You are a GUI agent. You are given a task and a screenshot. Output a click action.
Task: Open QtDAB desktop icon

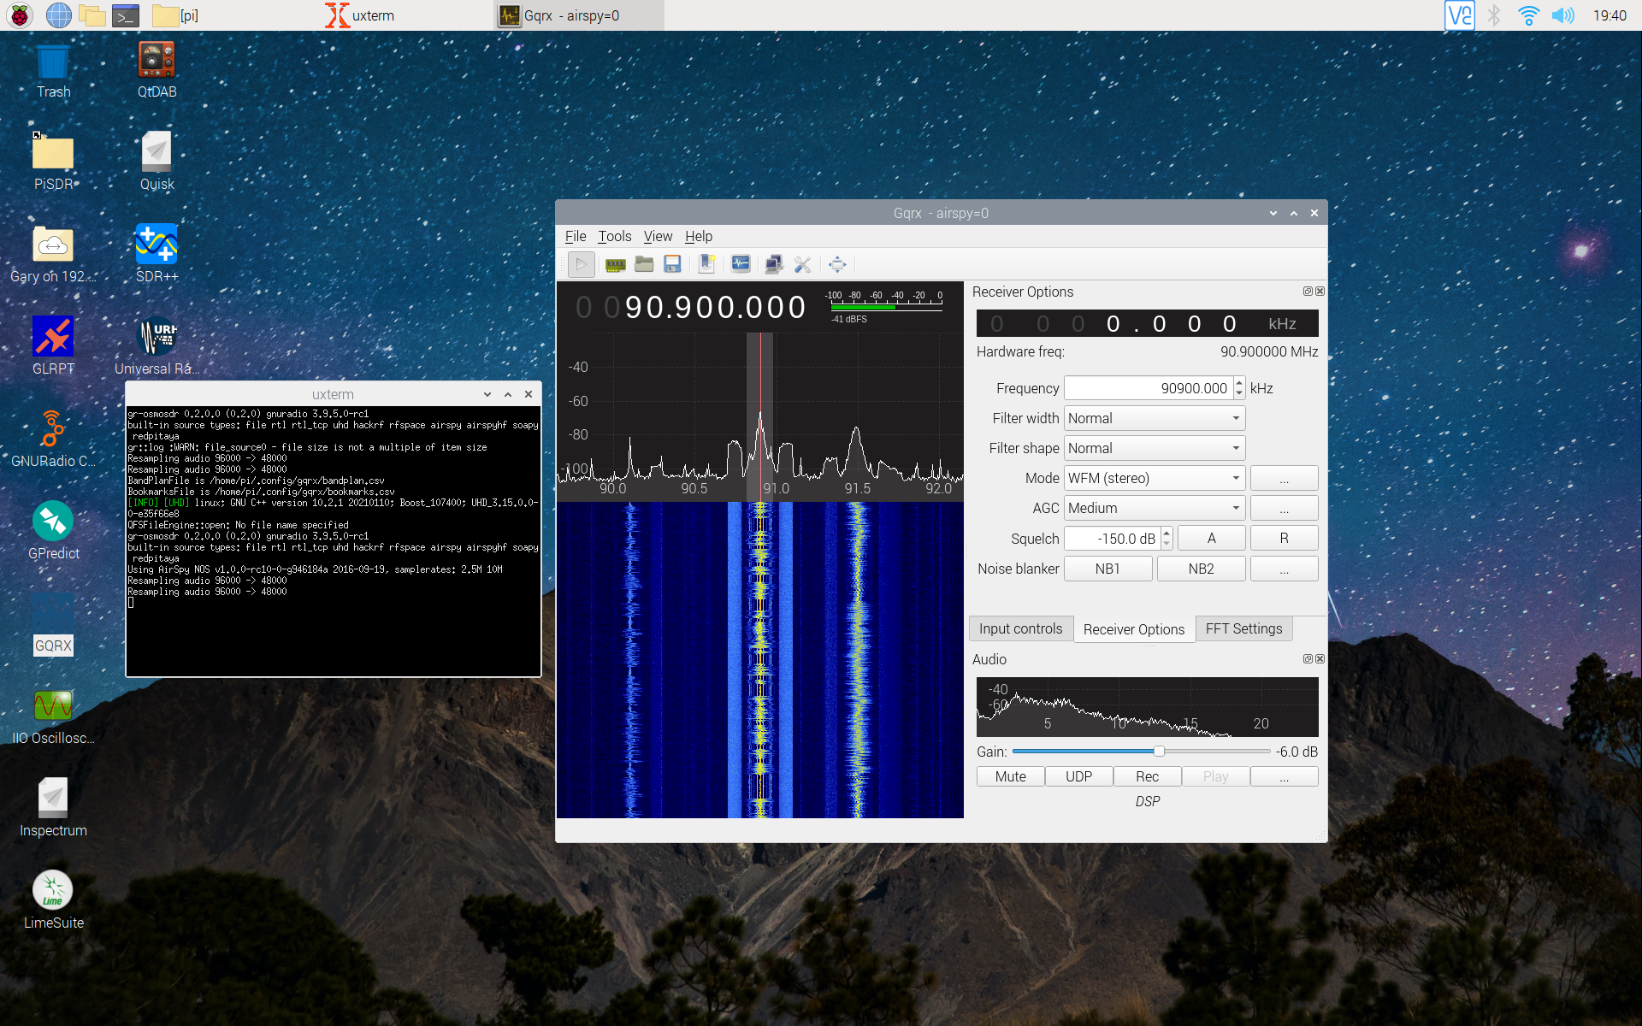[157, 70]
